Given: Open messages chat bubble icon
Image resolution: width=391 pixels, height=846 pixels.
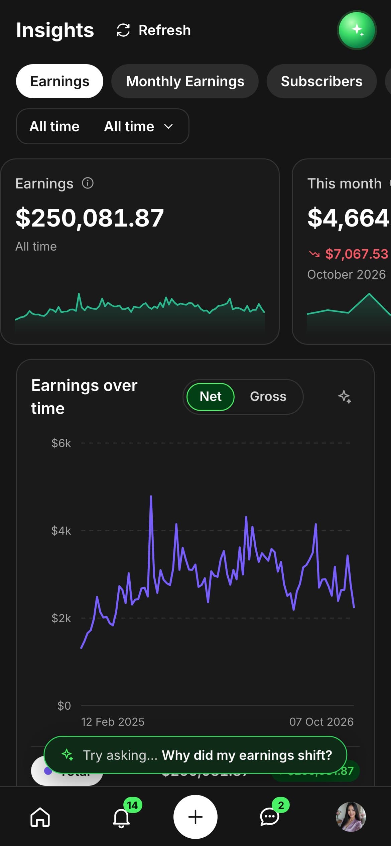Looking at the screenshot, I should [x=269, y=817].
